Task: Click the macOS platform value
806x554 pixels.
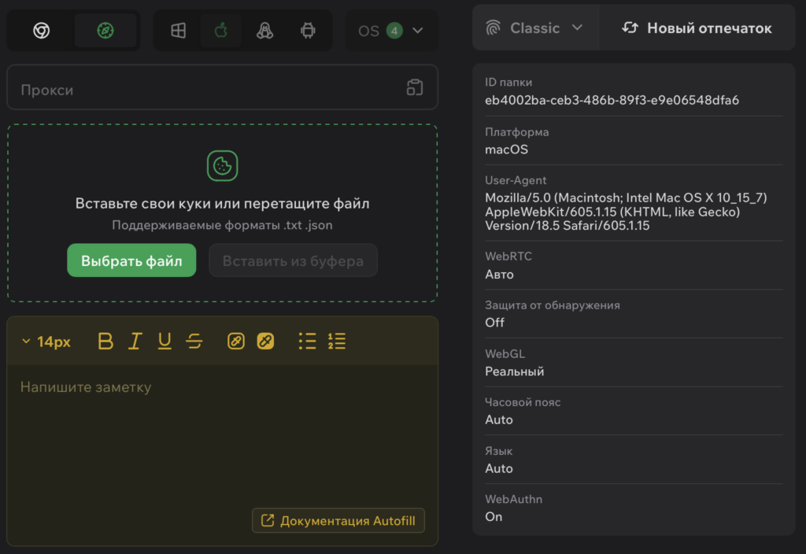Action: (x=506, y=150)
